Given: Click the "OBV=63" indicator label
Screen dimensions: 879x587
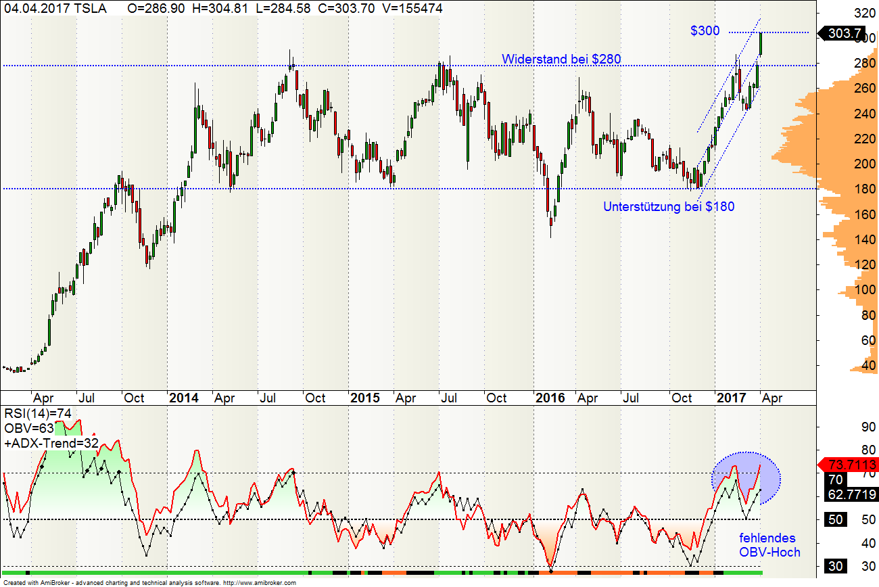Looking at the screenshot, I should [29, 428].
